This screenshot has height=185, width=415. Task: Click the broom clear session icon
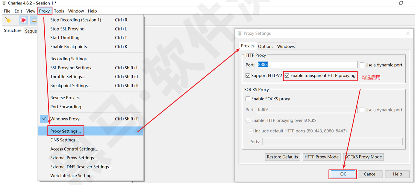tap(8, 20)
